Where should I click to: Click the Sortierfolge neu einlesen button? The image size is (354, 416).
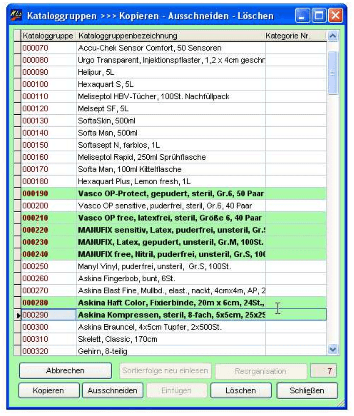(165, 371)
